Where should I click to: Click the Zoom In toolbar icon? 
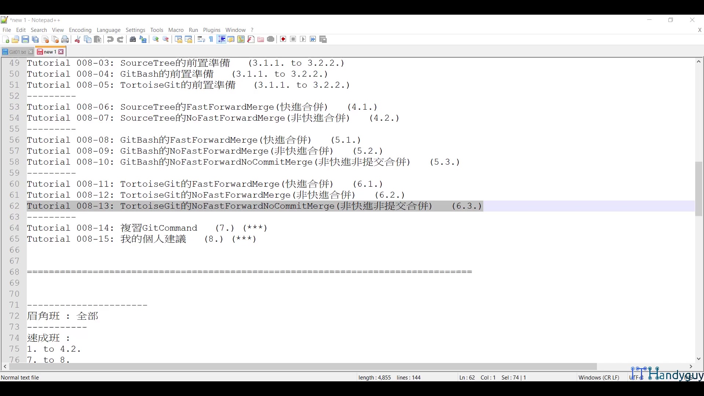(x=155, y=39)
